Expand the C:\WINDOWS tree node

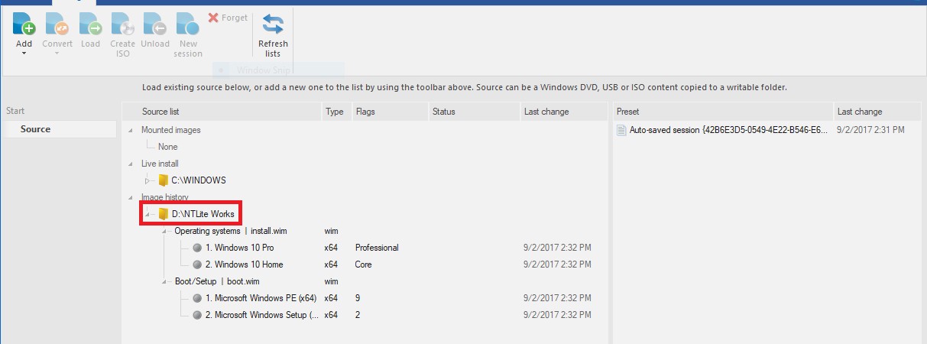click(148, 181)
